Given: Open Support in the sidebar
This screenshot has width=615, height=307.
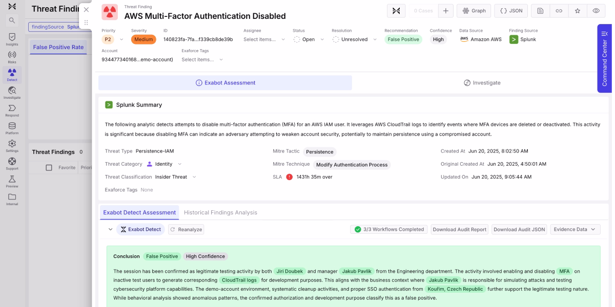Looking at the screenshot, I should (x=12, y=163).
